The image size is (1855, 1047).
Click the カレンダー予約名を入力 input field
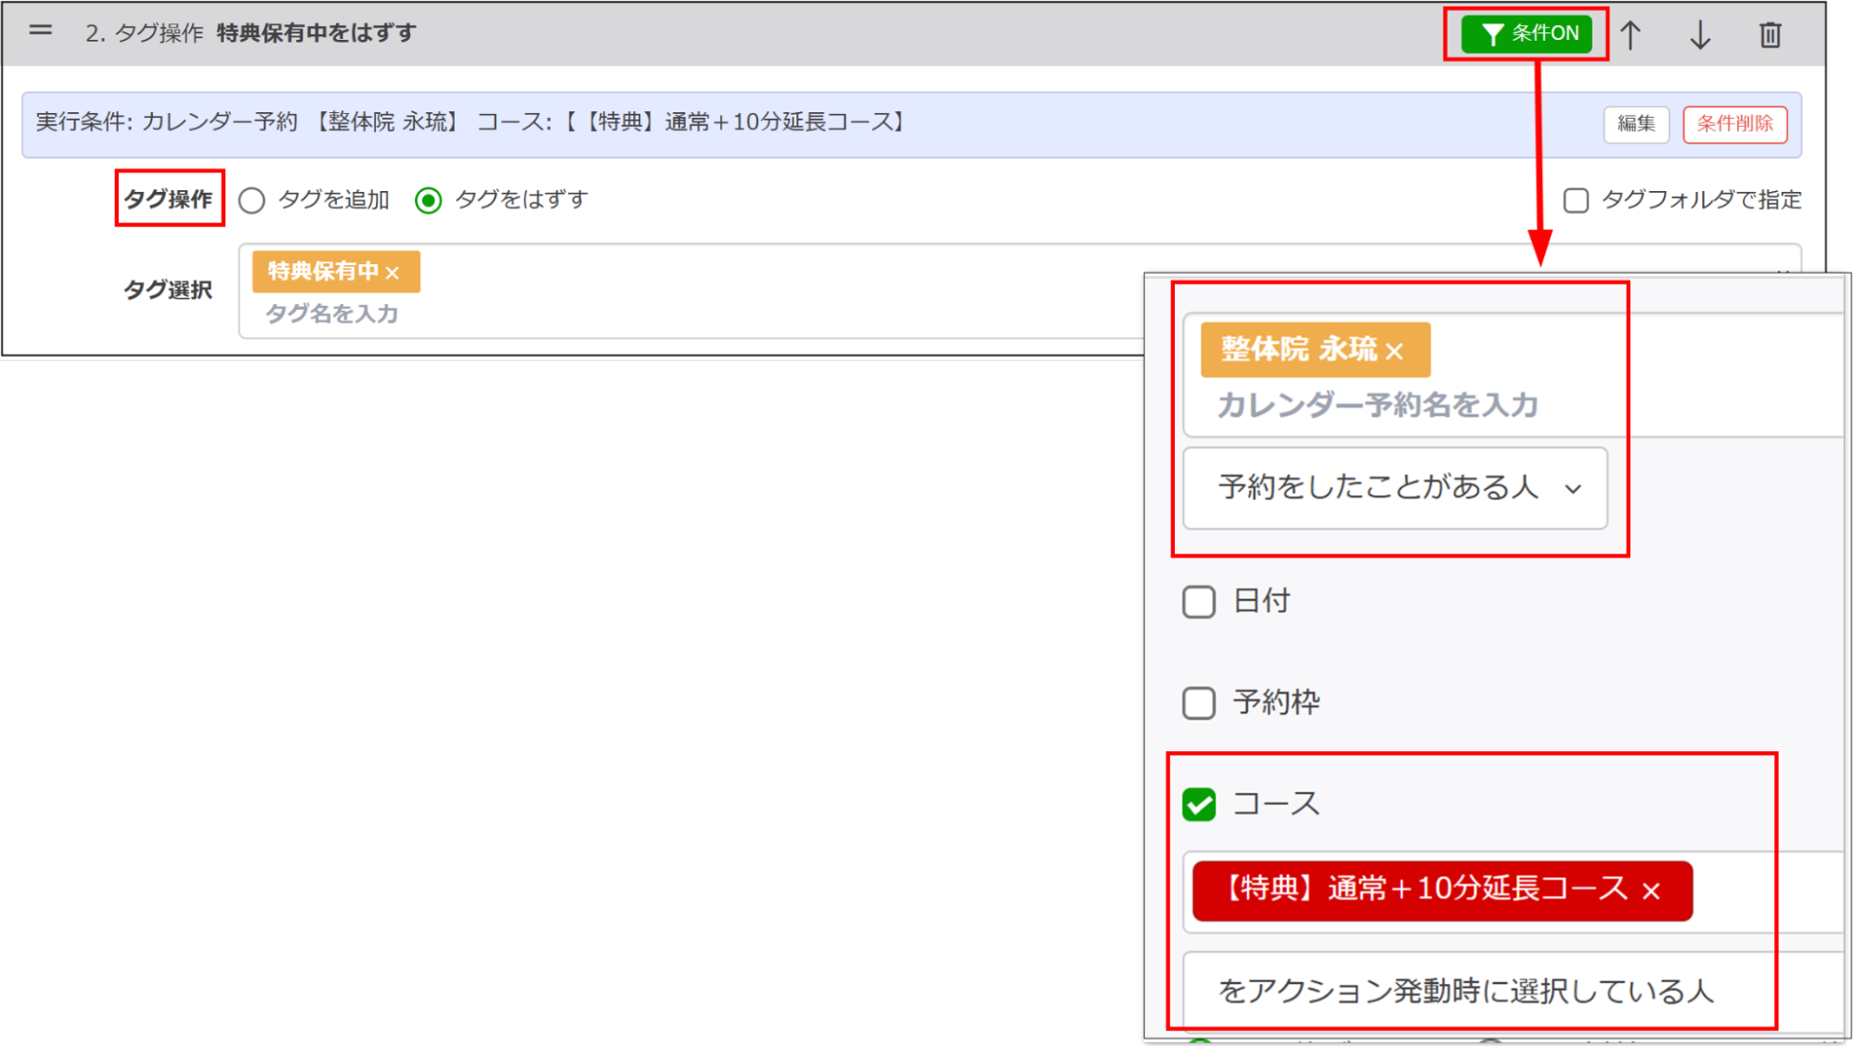[x=1377, y=404]
